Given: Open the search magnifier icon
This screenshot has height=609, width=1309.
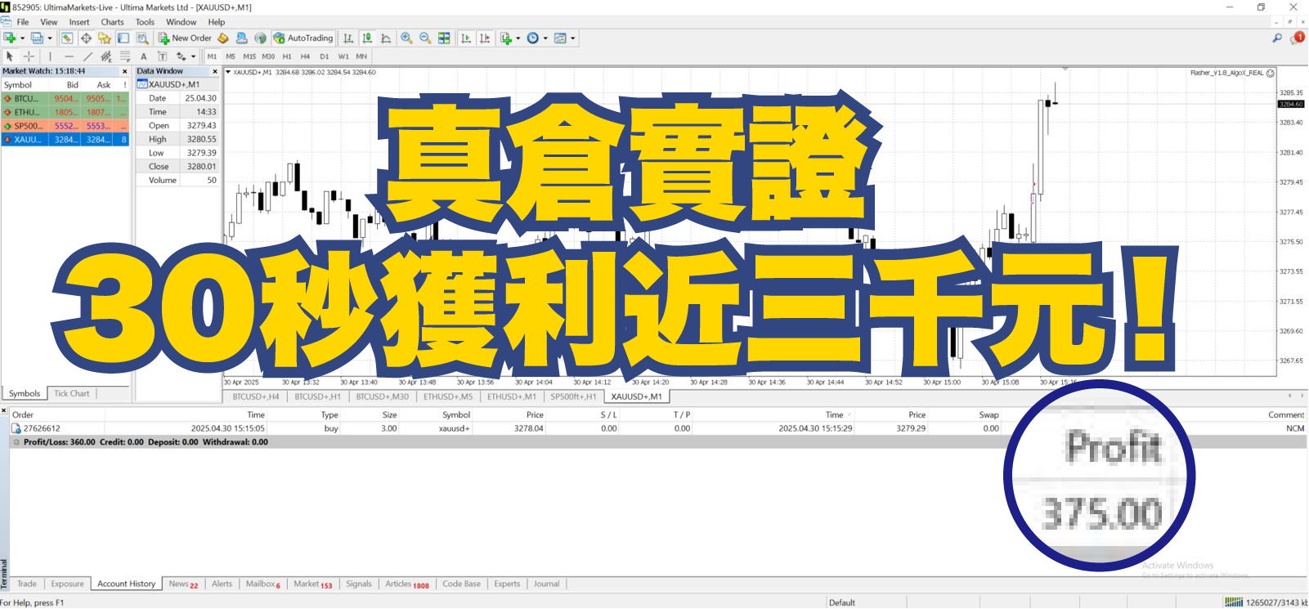Looking at the screenshot, I should [x=1277, y=38].
